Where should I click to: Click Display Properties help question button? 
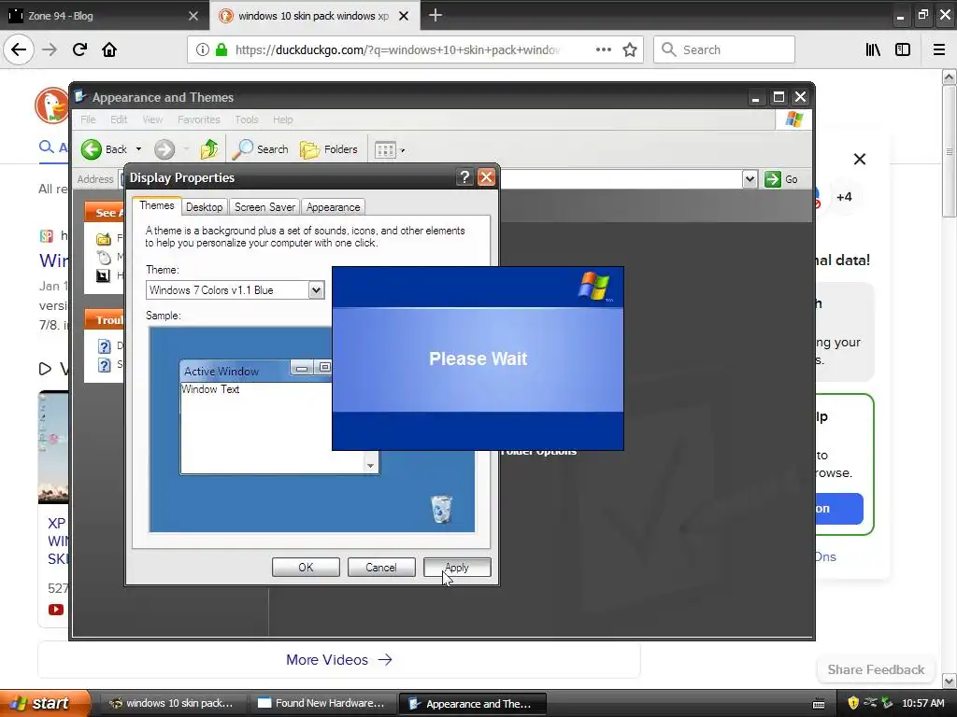[464, 177]
